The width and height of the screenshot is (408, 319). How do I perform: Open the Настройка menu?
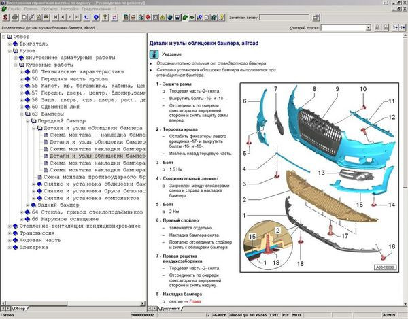point(69,8)
